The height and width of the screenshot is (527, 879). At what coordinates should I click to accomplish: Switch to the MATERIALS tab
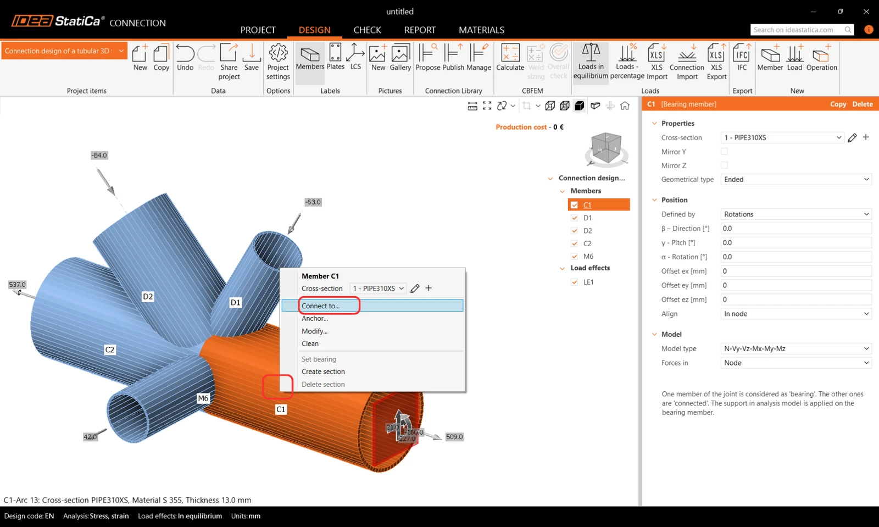coord(481,30)
